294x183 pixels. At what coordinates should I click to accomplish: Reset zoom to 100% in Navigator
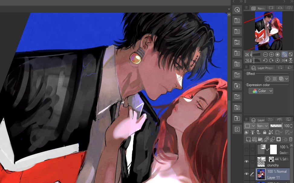click(x=277, y=54)
